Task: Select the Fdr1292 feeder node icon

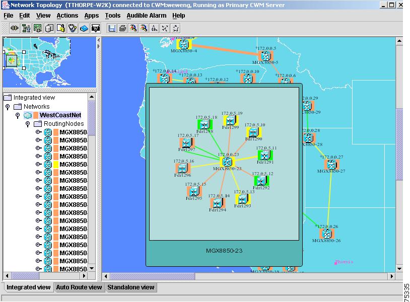Action: pyautogui.click(x=261, y=181)
